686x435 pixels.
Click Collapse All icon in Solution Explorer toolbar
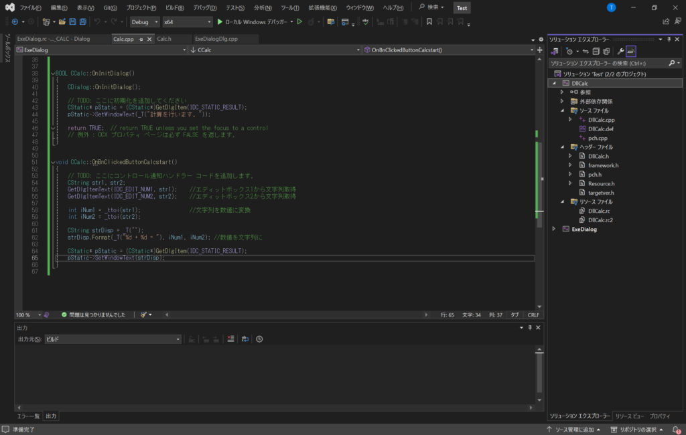point(596,51)
